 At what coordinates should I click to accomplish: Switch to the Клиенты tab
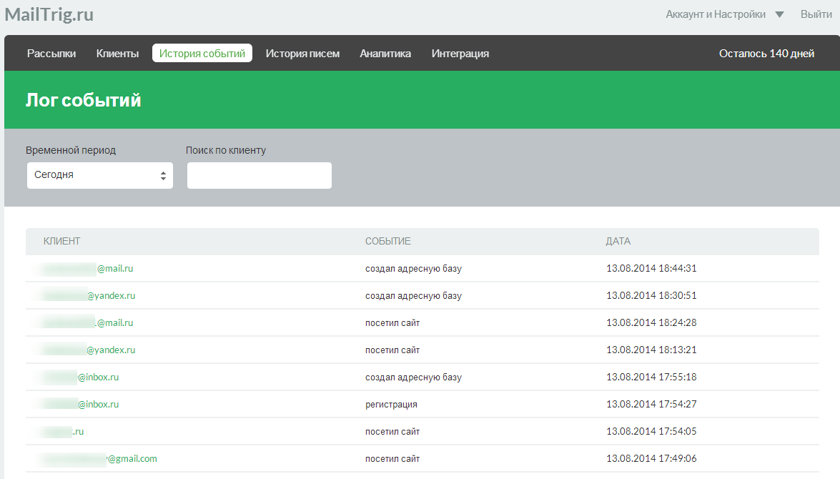[117, 54]
